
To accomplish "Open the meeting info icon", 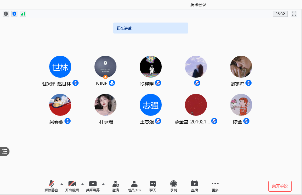I will coord(6,14).
